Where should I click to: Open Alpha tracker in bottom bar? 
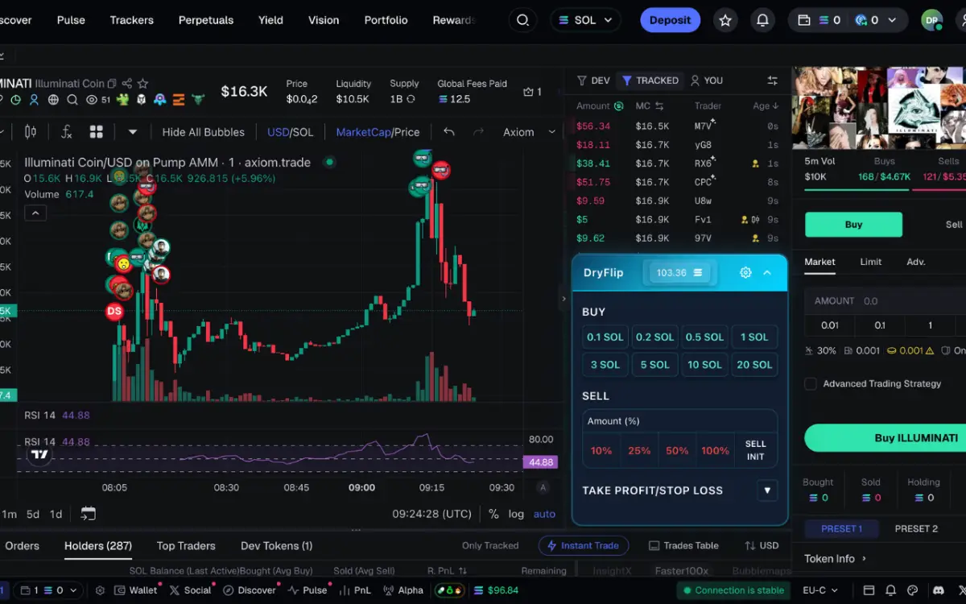pyautogui.click(x=402, y=590)
